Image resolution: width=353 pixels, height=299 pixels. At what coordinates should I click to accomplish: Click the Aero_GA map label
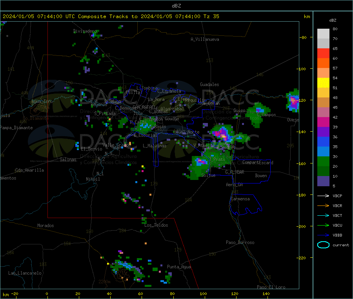coord(235,185)
